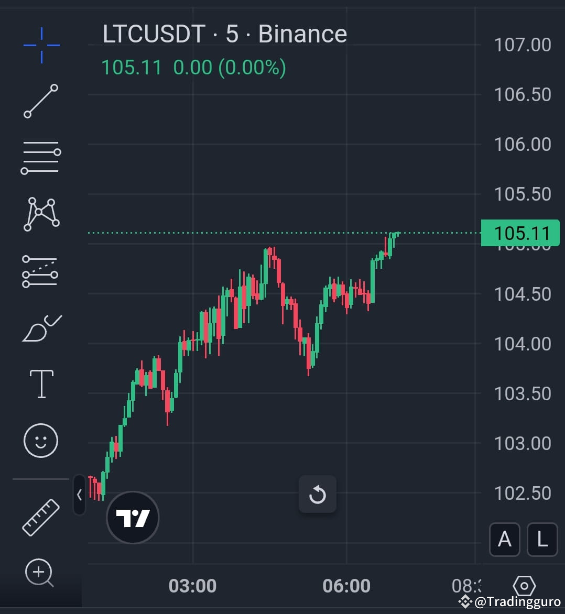Toggle the crosshair cursor mode
565x614 pixels.
click(41, 45)
